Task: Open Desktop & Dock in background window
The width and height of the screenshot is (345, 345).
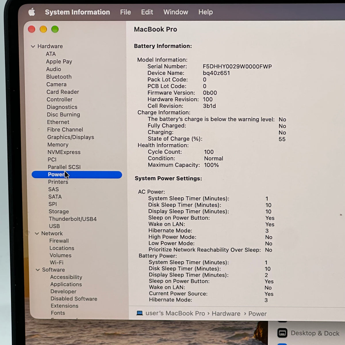Action: 315,333
